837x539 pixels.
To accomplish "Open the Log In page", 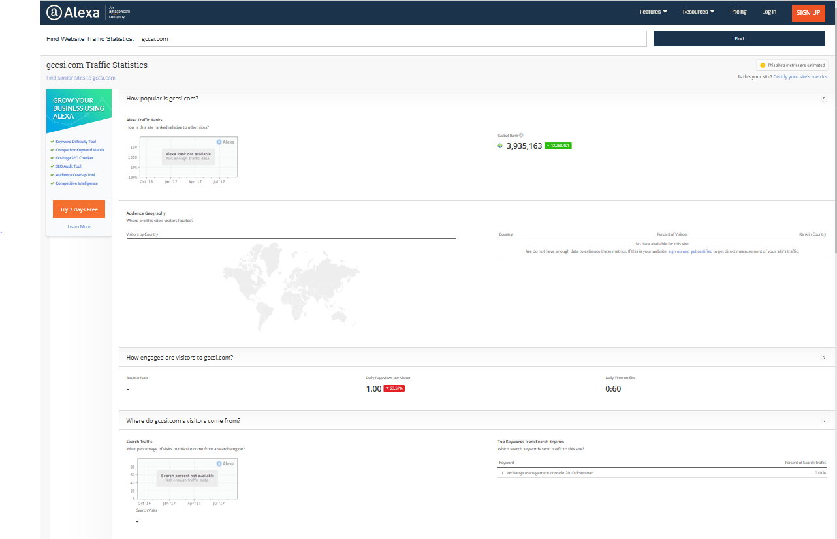I will coord(769,12).
